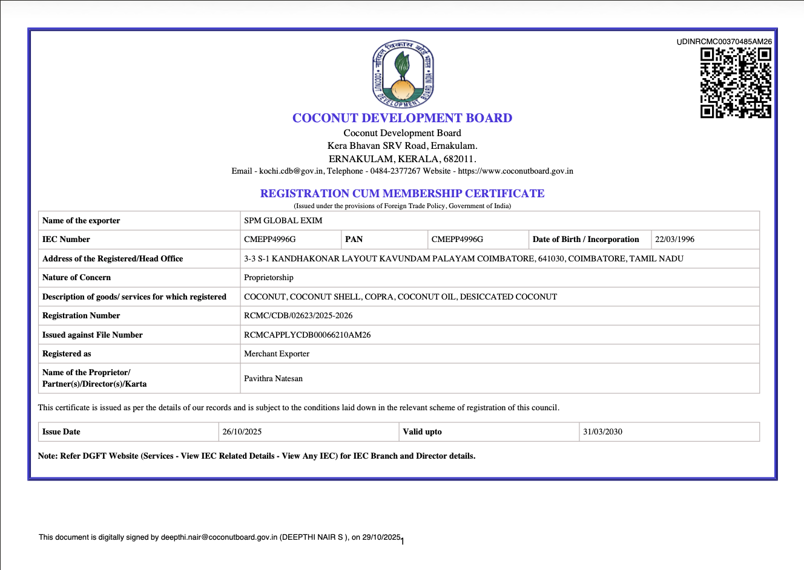Select the Proprietorship nature of concern value
Image resolution: width=804 pixels, height=570 pixels.
[268, 278]
